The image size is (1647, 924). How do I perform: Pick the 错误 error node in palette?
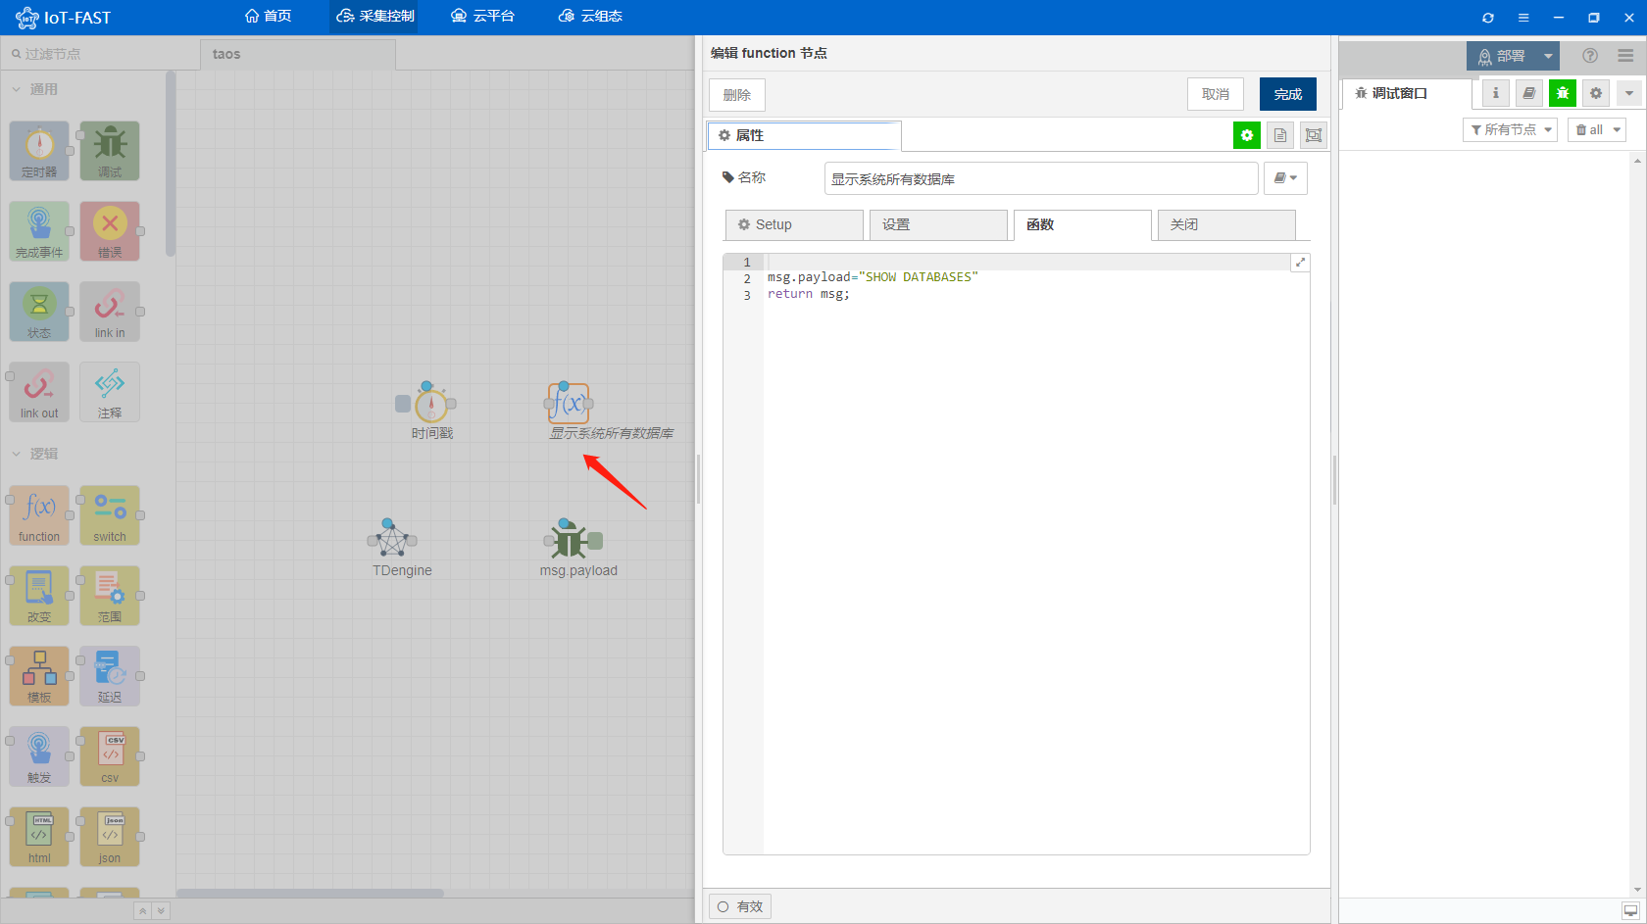[110, 231]
